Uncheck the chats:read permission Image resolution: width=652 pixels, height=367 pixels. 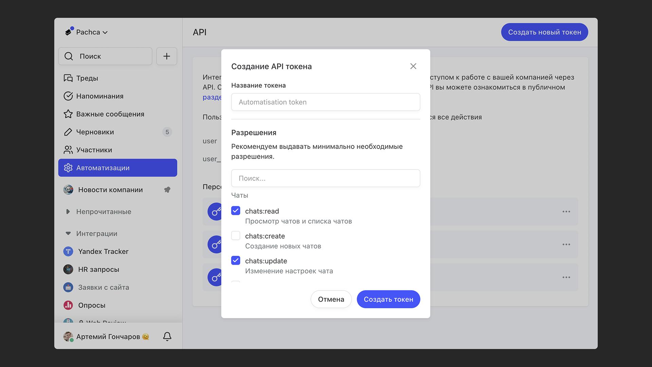(x=236, y=211)
